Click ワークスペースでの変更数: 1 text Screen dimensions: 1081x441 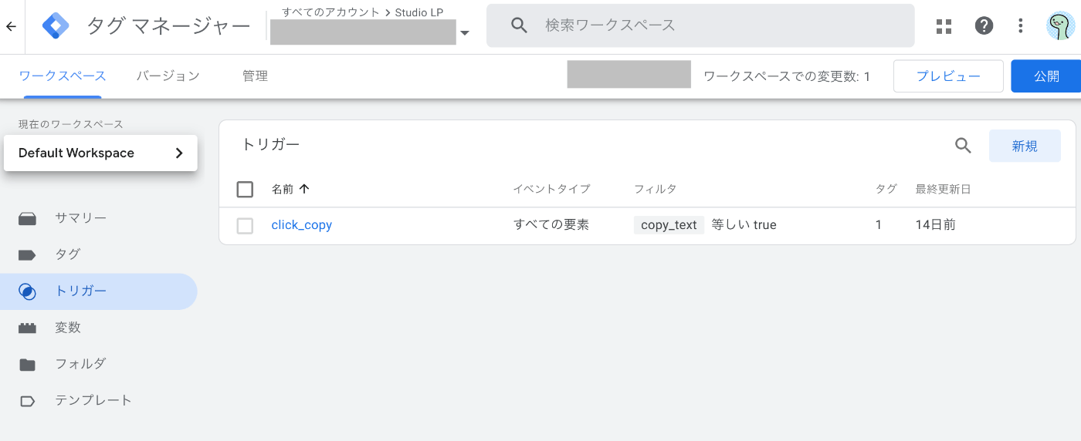(787, 76)
